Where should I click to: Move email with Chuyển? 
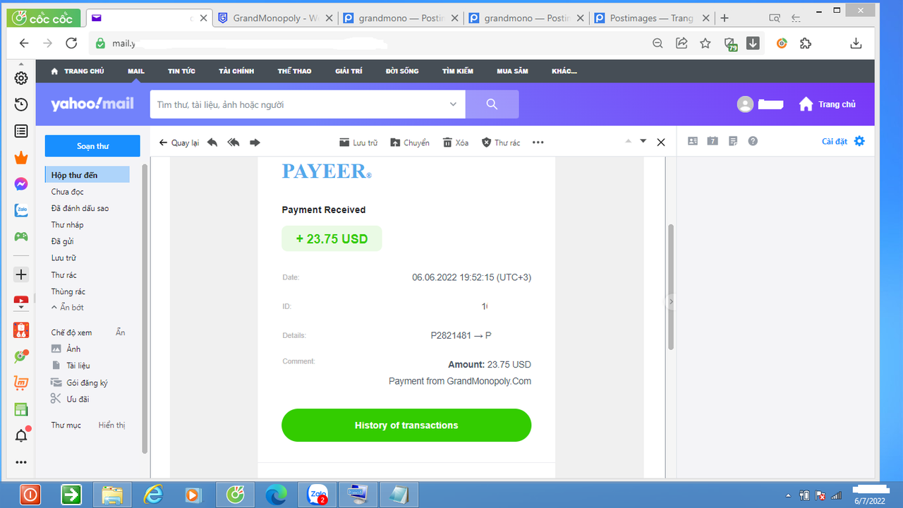click(410, 143)
